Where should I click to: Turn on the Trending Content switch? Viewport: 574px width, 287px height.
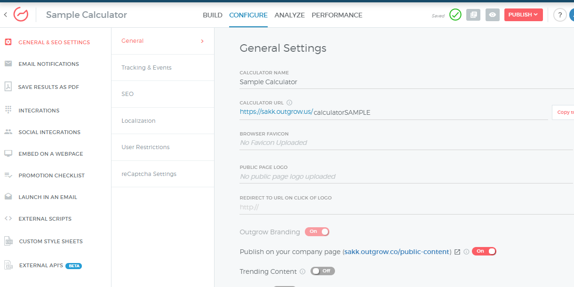click(323, 271)
